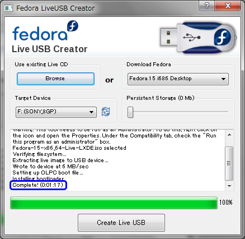Close the Fedora LiveUSB Creator window
This screenshot has height=239, width=245.
click(x=228, y=6)
